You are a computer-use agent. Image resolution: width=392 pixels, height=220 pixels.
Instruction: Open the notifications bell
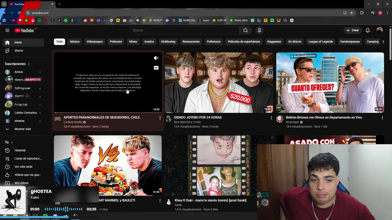pyautogui.click(x=368, y=30)
